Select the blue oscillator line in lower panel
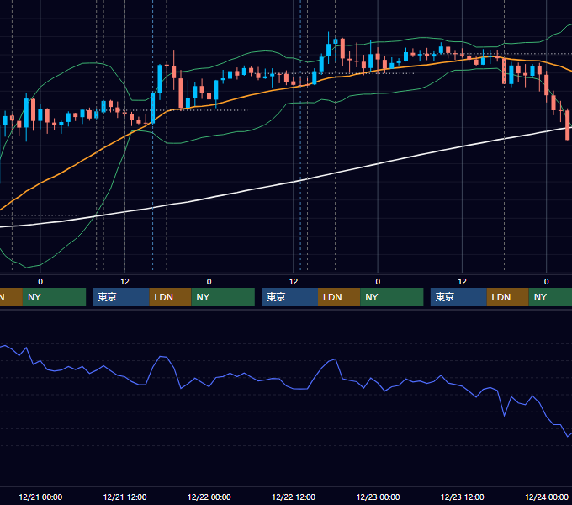The width and height of the screenshot is (572, 505). (x=286, y=384)
